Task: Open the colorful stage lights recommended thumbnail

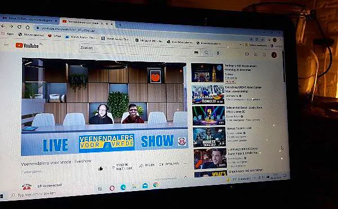Action: pyautogui.click(x=208, y=115)
